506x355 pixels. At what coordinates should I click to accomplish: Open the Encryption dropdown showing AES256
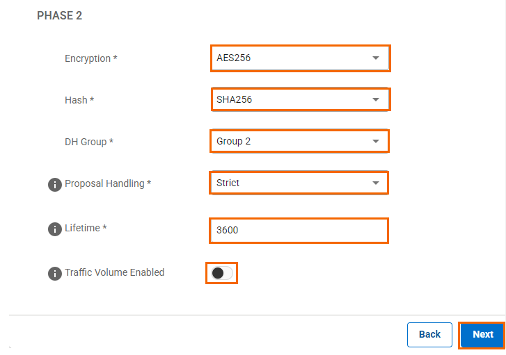pyautogui.click(x=299, y=58)
